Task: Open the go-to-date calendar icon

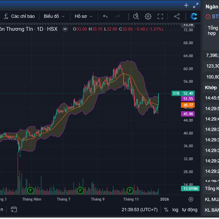Action: point(14,210)
